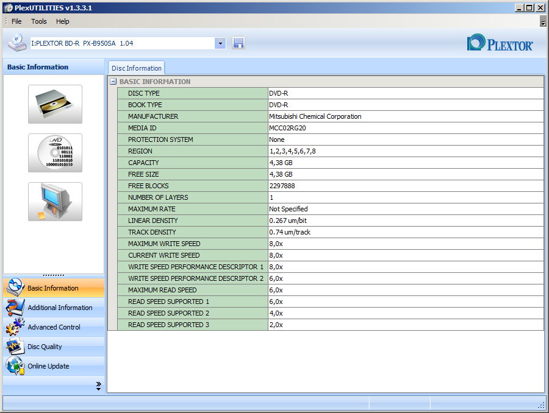
Task: Open the disc information binary disc thumbnail
Action: [x=55, y=153]
